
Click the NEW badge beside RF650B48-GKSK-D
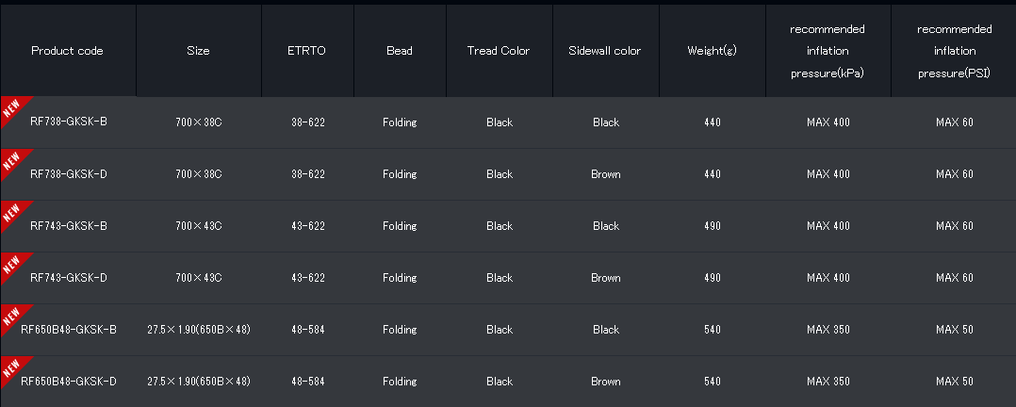[x=12, y=367]
